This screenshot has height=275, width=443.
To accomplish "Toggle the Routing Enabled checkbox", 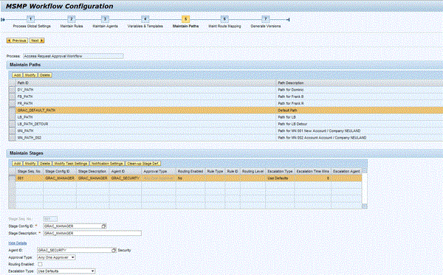I will click(40, 264).
